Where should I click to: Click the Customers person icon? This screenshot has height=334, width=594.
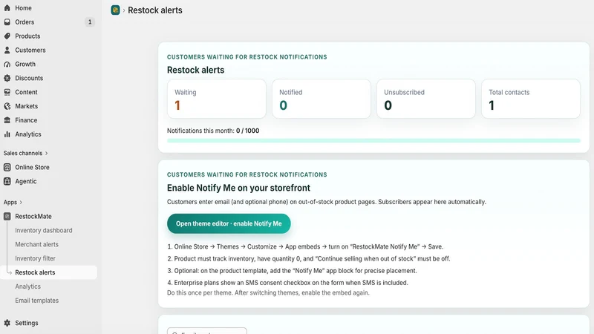(x=7, y=50)
